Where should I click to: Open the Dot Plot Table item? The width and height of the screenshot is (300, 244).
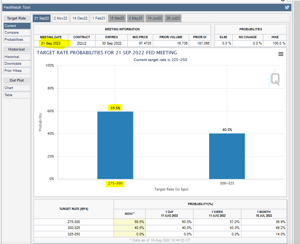[x=17, y=95]
